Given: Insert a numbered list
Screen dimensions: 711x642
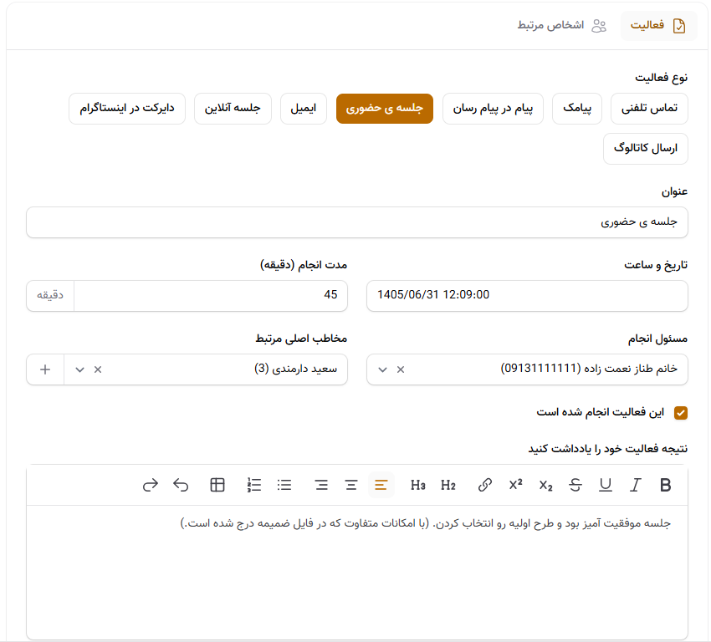Looking at the screenshot, I should [x=254, y=485].
